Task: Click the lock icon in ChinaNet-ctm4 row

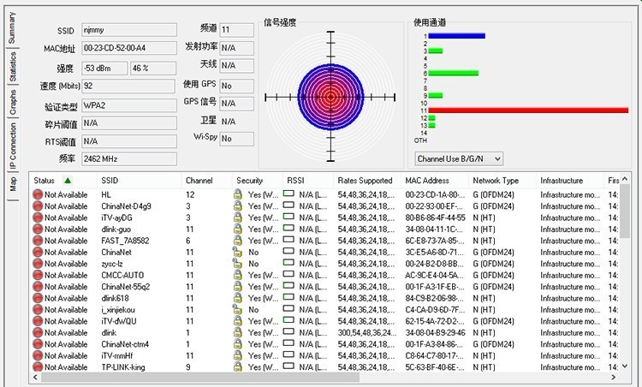Action: click(237, 343)
